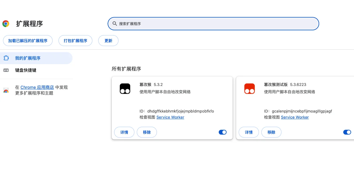Screen dimensions: 354x177
Task: Open 我的扩展程序 in the sidebar
Action: point(36,58)
